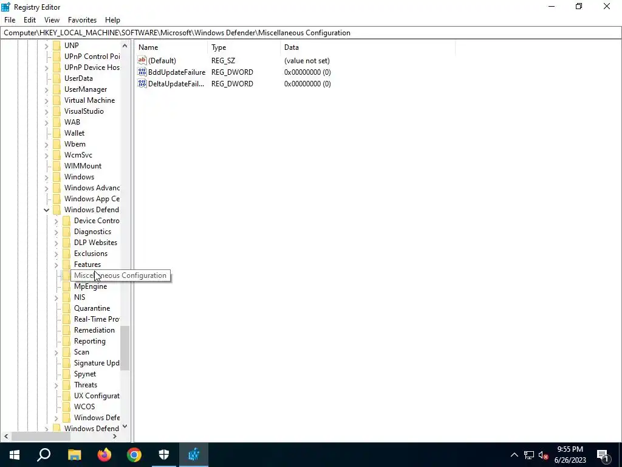
Task: Expand the Wbem key
Action: pos(46,144)
